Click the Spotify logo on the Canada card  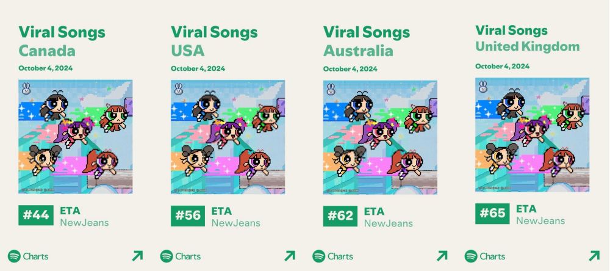[x=14, y=256]
